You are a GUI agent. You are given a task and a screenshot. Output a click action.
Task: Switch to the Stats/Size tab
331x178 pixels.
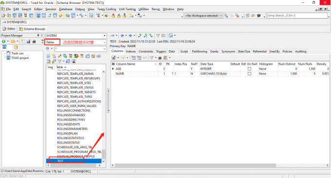244,51
